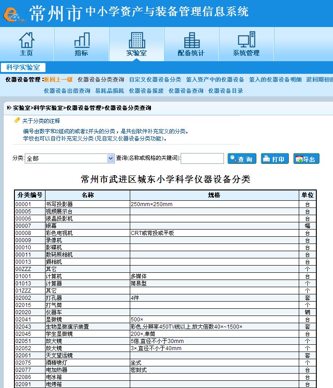Click category code 02041
This screenshot has width=333, height=388.
pyautogui.click(x=30, y=320)
